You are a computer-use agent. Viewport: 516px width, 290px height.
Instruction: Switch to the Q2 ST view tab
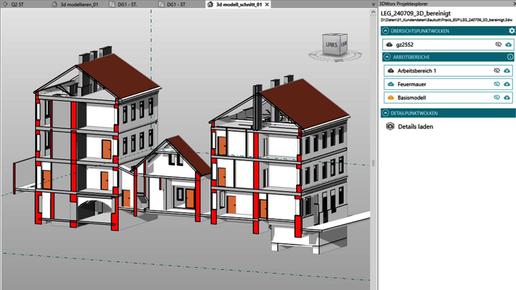coord(17,5)
